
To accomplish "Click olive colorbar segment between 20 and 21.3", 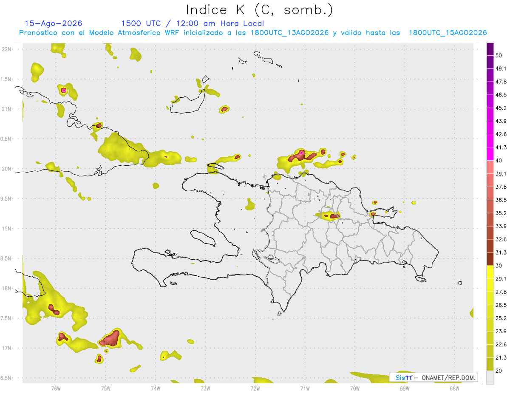I will (x=490, y=364).
